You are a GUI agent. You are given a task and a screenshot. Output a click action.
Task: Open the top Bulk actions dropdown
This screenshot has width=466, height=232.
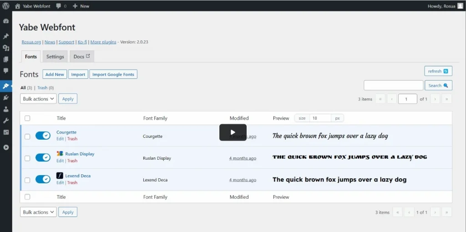pyautogui.click(x=38, y=99)
